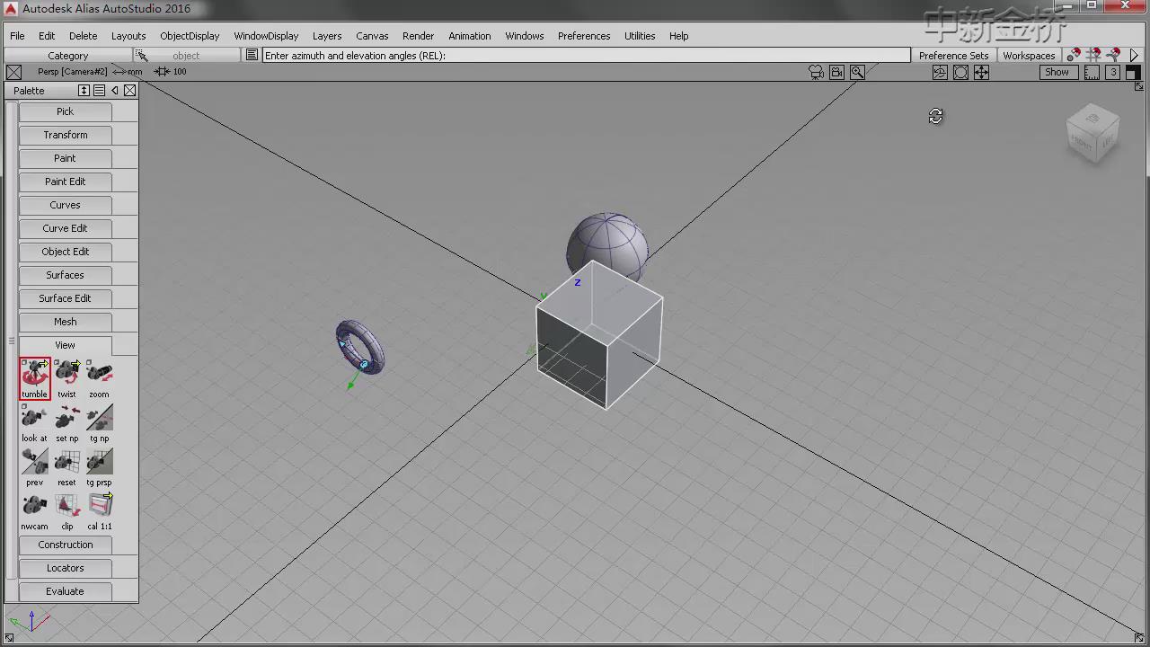Click the prompt history list icon
The image size is (1150, 647).
252,55
